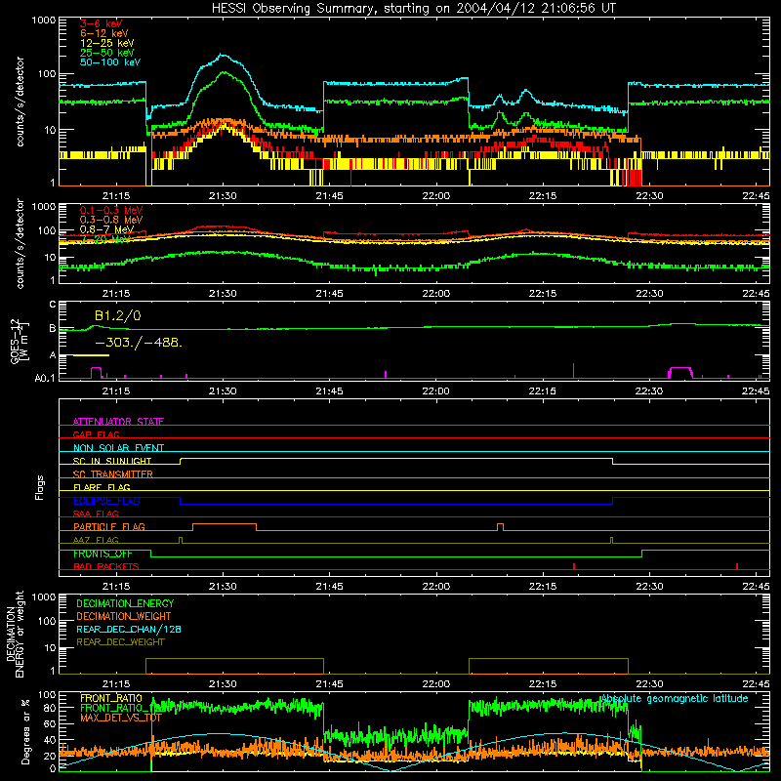The height and width of the screenshot is (781, 781).
Task: Select the SC_IN_SUNLIGHT flag label
Action: click(x=112, y=461)
